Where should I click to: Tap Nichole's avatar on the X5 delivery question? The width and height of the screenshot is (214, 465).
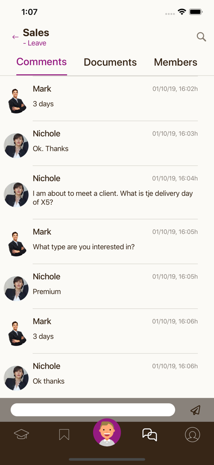(16, 195)
